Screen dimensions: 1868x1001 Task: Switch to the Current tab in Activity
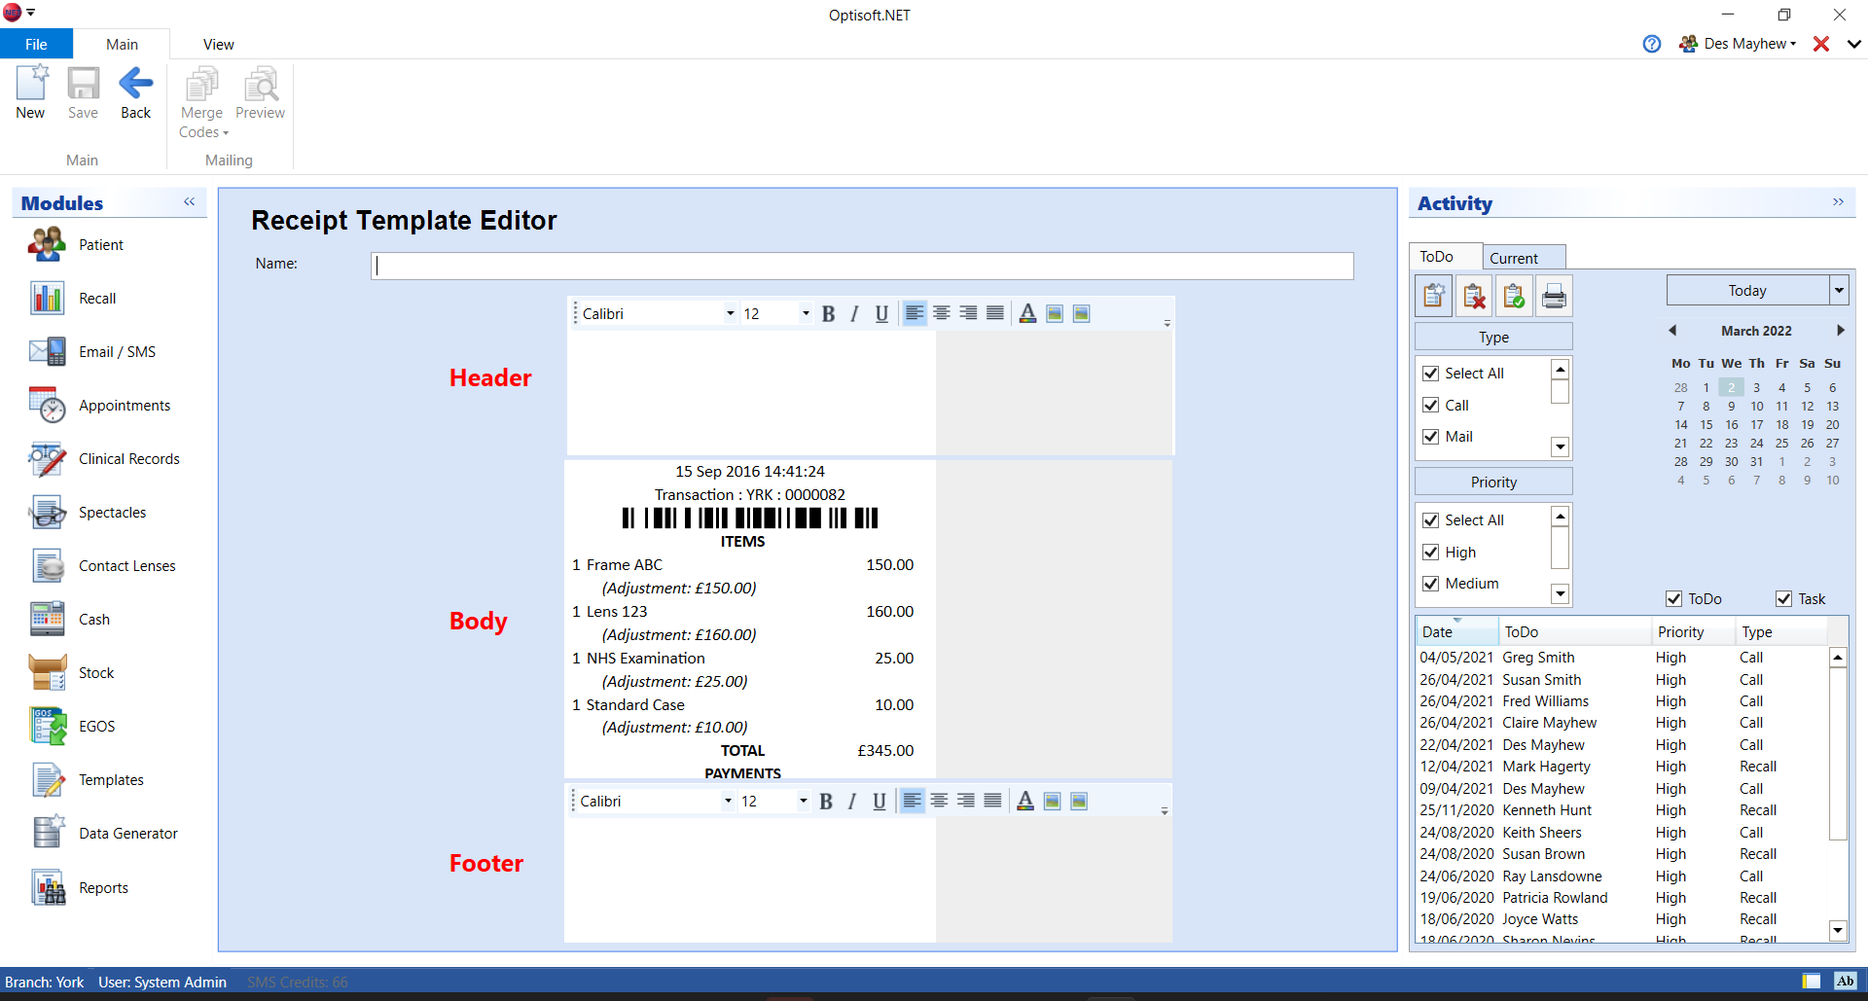point(1525,257)
